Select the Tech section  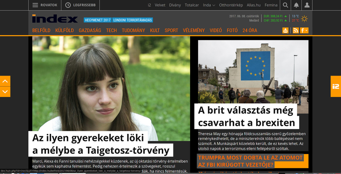tap(111, 30)
